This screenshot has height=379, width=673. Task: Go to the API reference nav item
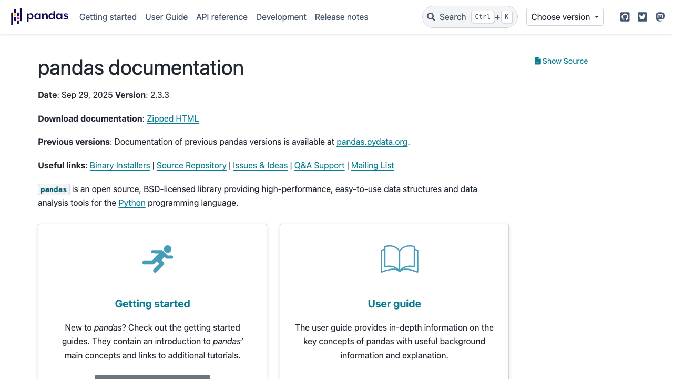pyautogui.click(x=221, y=17)
